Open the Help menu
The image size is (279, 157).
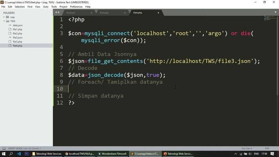pyautogui.click(x=88, y=7)
